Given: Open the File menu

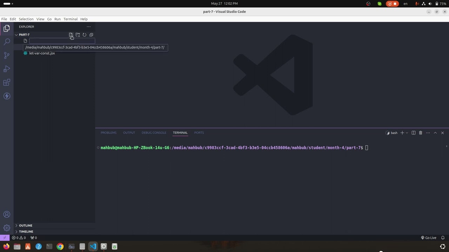Looking at the screenshot, I should point(4,19).
